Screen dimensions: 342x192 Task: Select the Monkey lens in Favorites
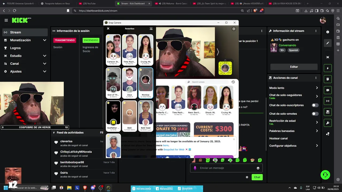146,83
